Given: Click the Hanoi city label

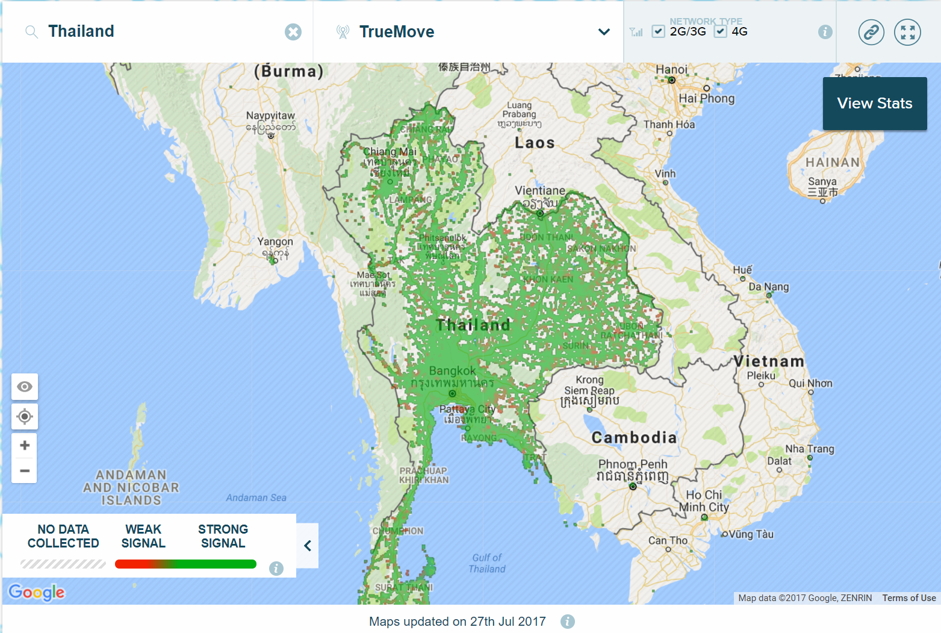Looking at the screenshot, I should click(x=671, y=69).
